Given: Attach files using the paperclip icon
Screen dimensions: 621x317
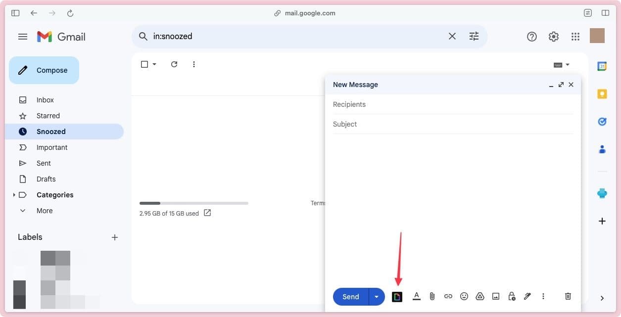Looking at the screenshot, I should pyautogui.click(x=431, y=296).
